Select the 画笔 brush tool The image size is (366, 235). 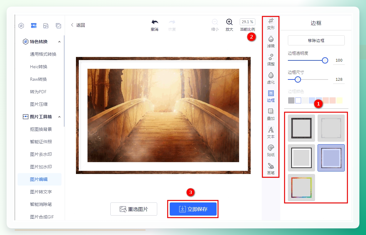click(x=271, y=169)
